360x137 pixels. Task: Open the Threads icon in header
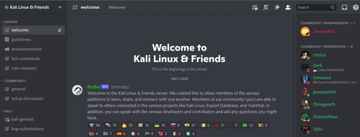pos(255,7)
